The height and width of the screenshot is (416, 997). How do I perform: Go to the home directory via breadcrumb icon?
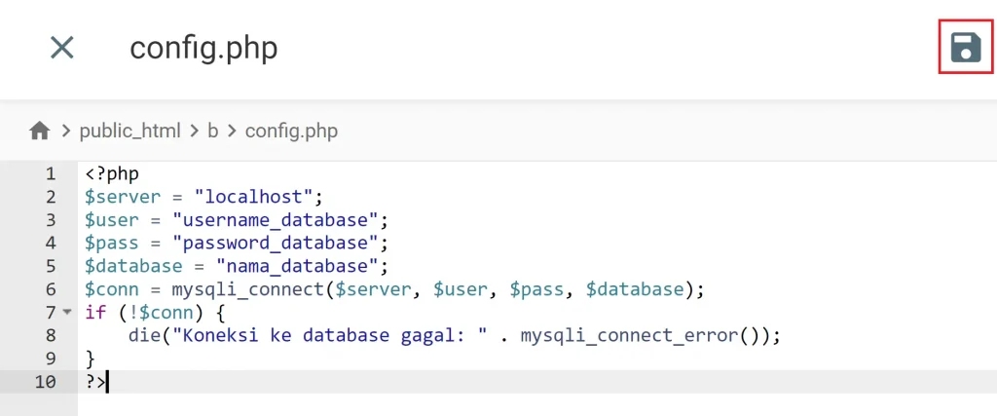[x=39, y=131]
